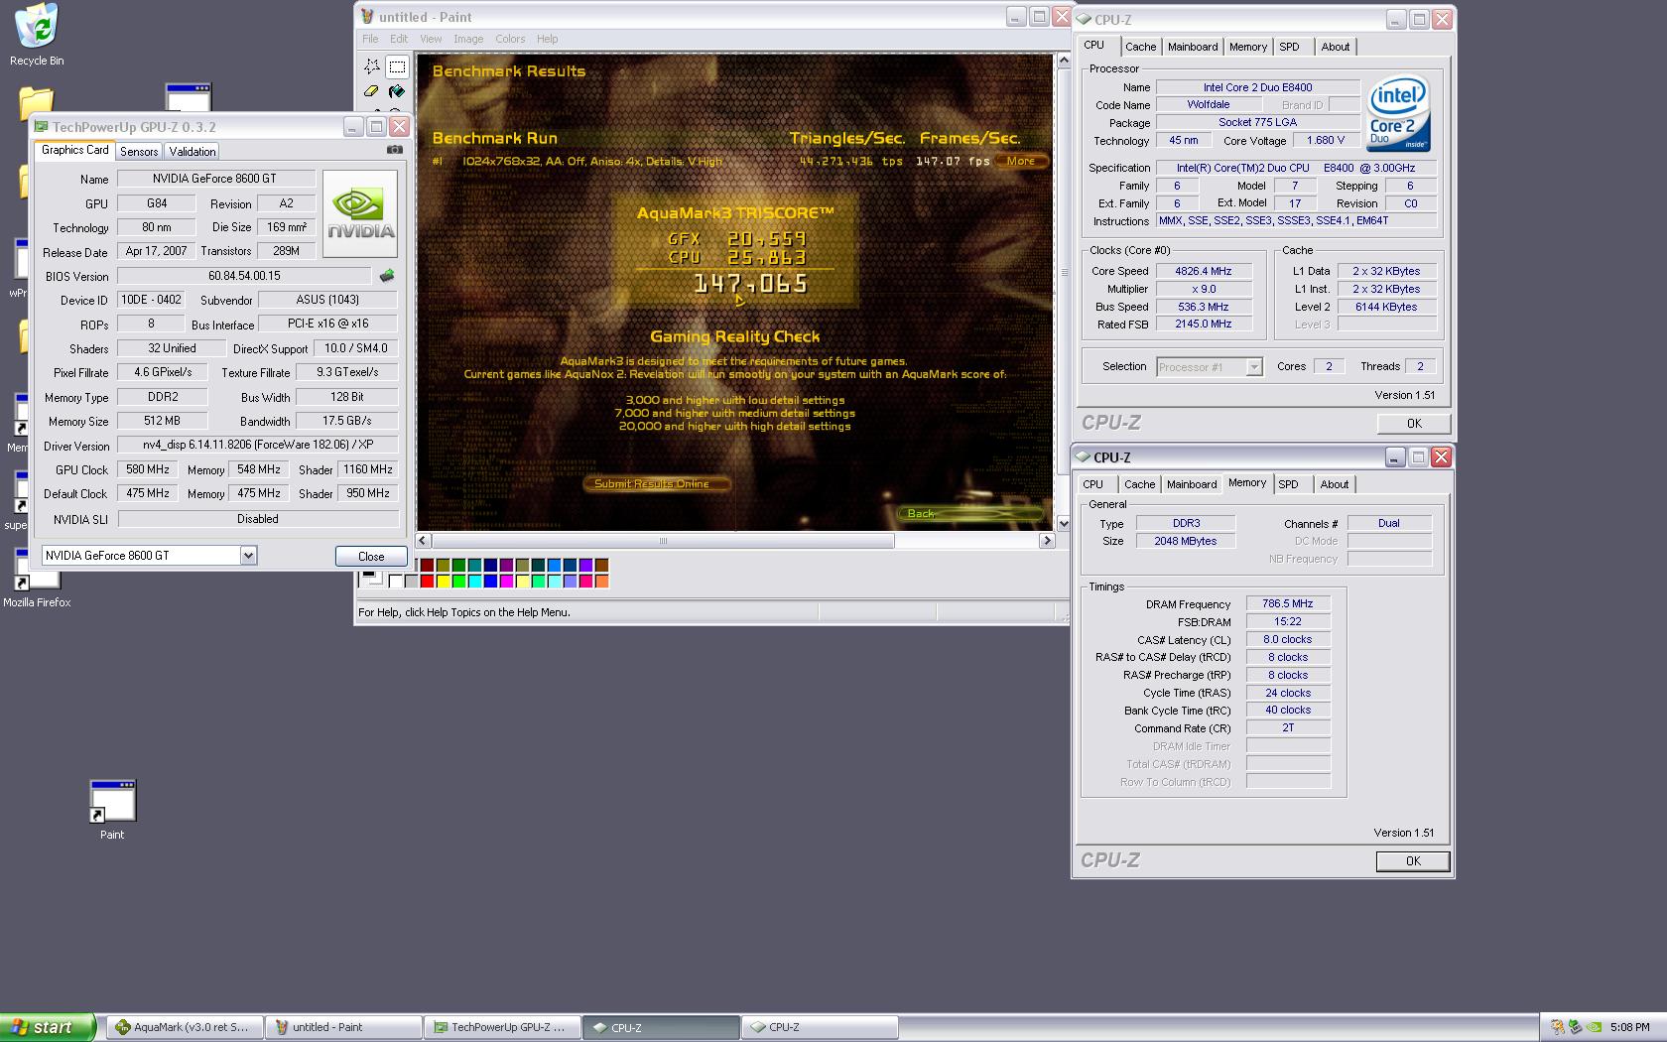Click the Intel Core 2 Duo logo
This screenshot has width=1667, height=1042.
tap(1398, 114)
